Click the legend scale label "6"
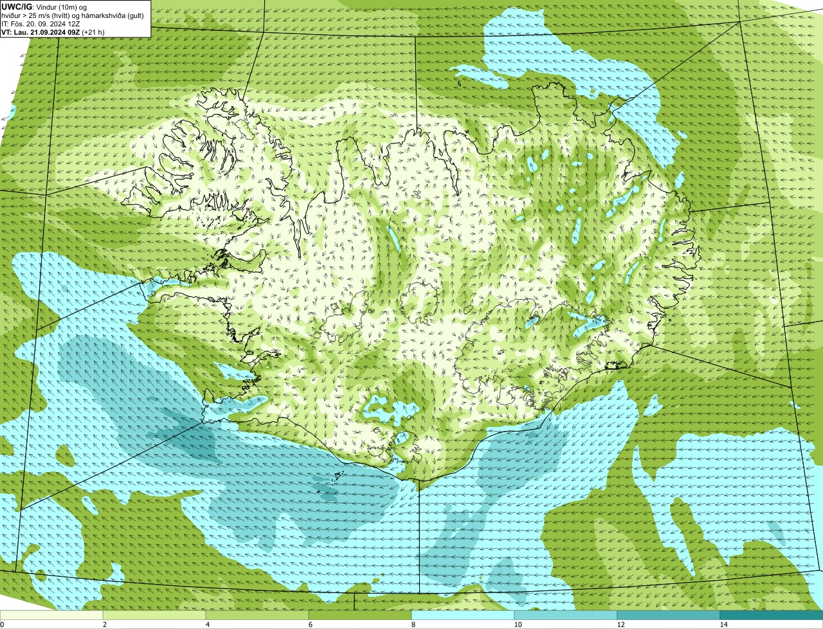823x629 pixels. 310,624
